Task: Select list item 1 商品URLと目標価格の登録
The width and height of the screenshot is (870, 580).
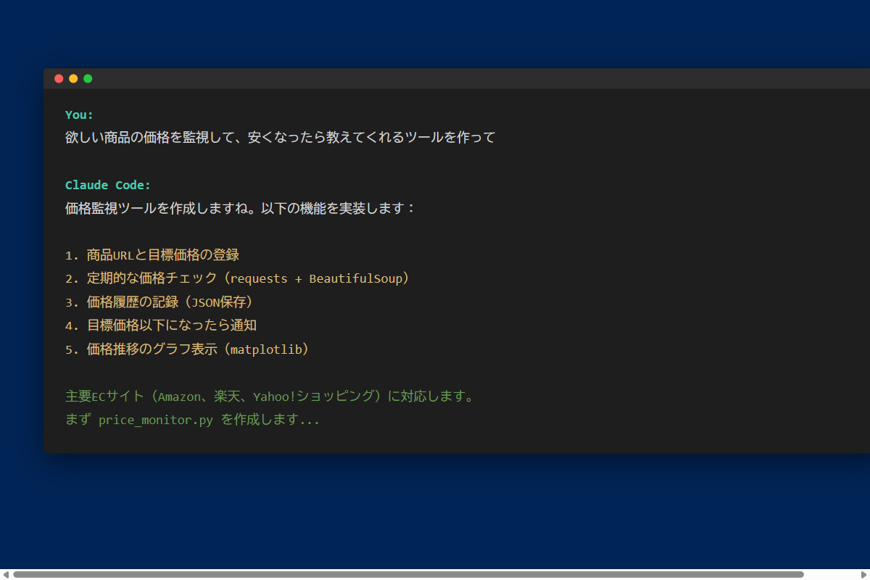Action: (x=162, y=255)
